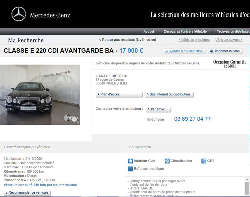250x197 pixels.
Task: Click Motorisation Diesel line
Action: [x=20, y=176]
